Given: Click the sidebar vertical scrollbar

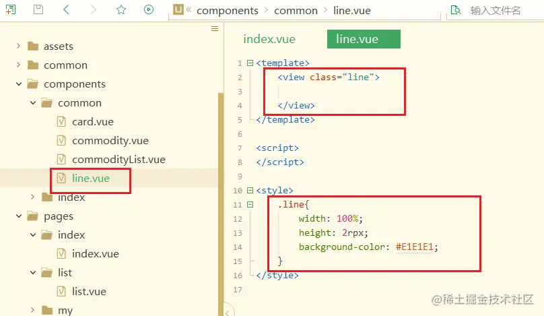Looking at the screenshot, I should pyautogui.click(x=221, y=203).
